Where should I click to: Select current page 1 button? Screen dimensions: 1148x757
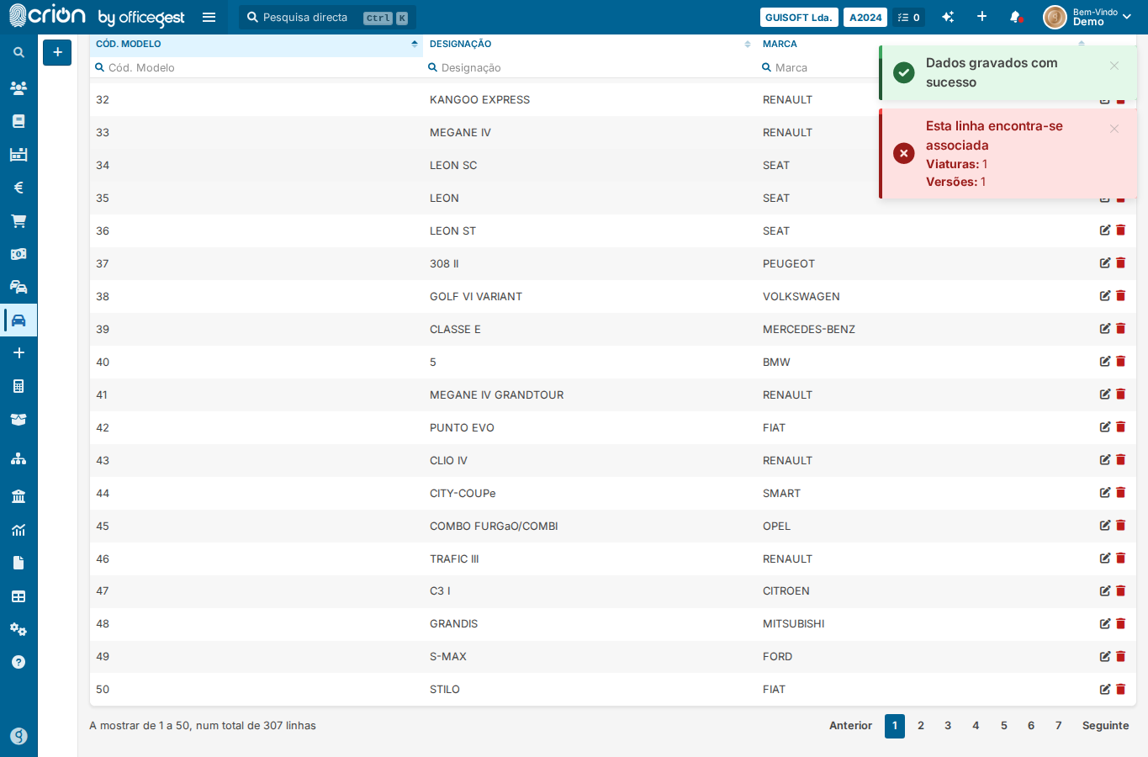tap(894, 726)
